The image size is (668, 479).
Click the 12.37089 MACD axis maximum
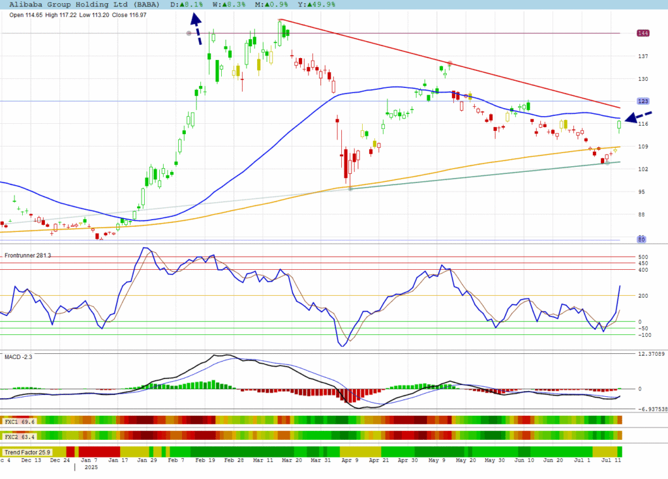[651, 354]
